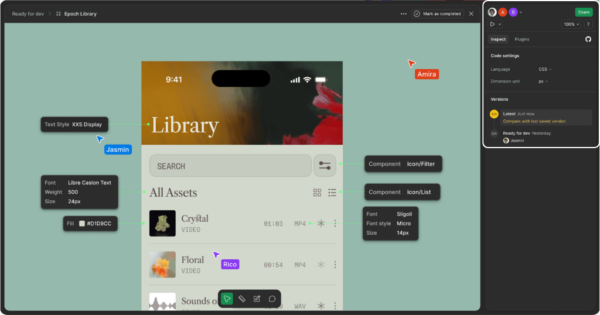600x315 pixels.
Task: Close the Ready for dev view
Action: coord(472,14)
